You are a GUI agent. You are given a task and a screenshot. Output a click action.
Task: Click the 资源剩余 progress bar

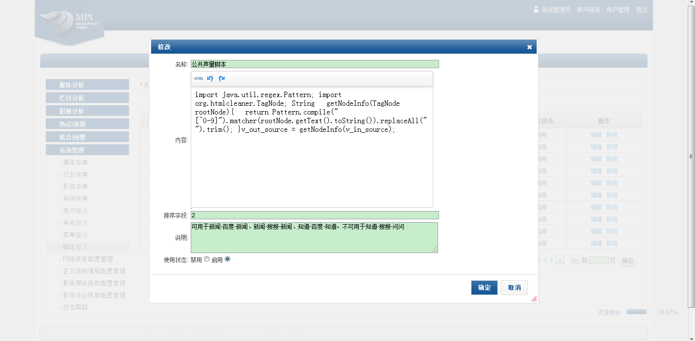(639, 313)
